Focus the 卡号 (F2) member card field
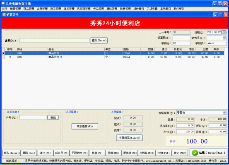229x165 pixels. pyautogui.click(x=33, y=117)
